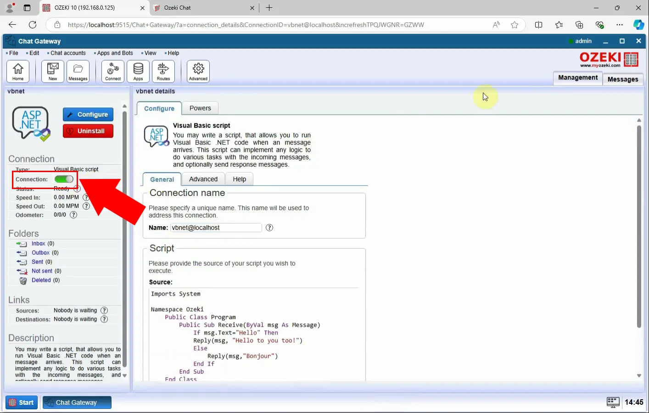Viewport: 649px width, 413px height.
Task: Open the Apps toolbar icon
Action: 138,71
